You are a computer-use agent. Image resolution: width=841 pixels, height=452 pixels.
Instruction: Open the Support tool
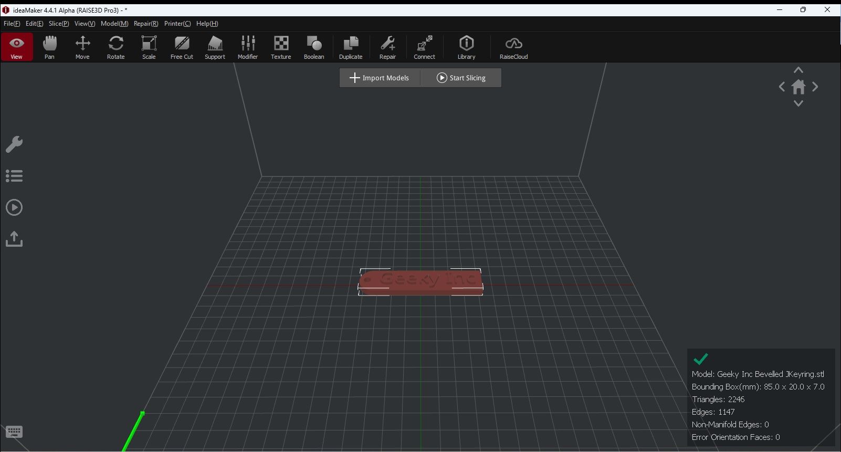(215, 47)
